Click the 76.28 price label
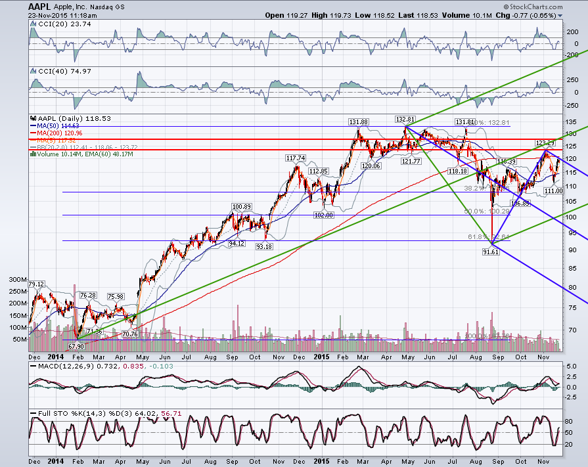Screen dimensions: 588x467 point(88,296)
